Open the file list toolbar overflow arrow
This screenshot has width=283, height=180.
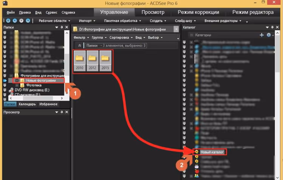(178, 38)
